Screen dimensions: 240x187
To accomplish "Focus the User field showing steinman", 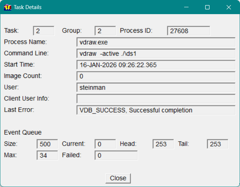I will point(156,87).
